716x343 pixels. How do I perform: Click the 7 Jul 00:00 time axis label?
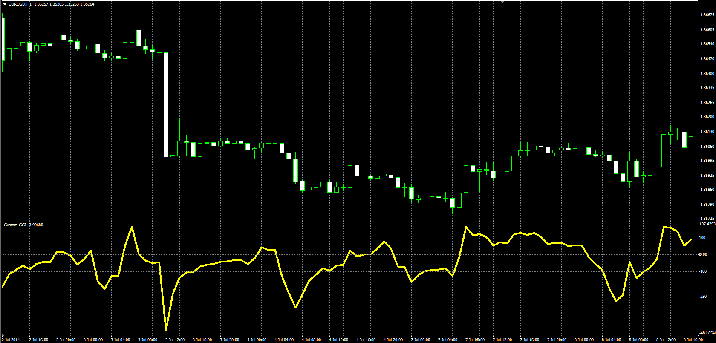tap(420, 340)
